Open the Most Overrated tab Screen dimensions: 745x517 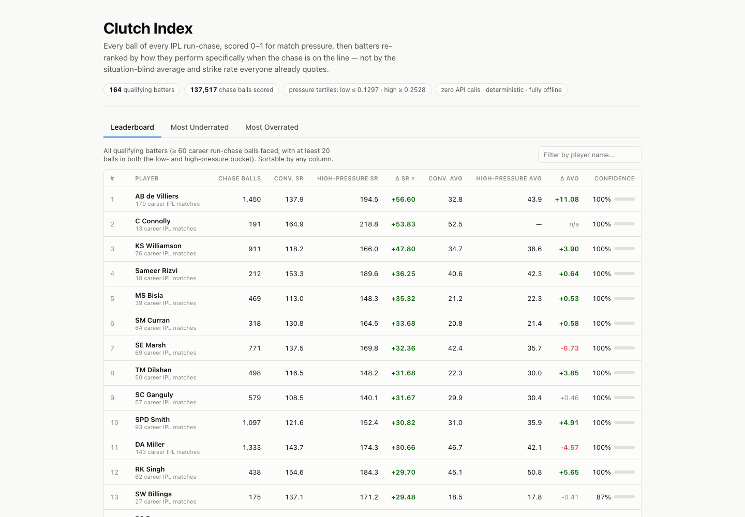pos(272,127)
